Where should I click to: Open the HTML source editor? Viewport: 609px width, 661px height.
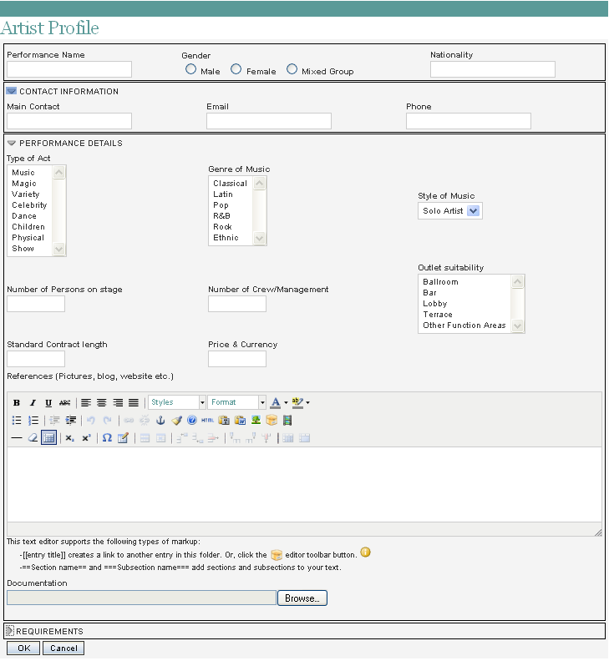click(208, 421)
